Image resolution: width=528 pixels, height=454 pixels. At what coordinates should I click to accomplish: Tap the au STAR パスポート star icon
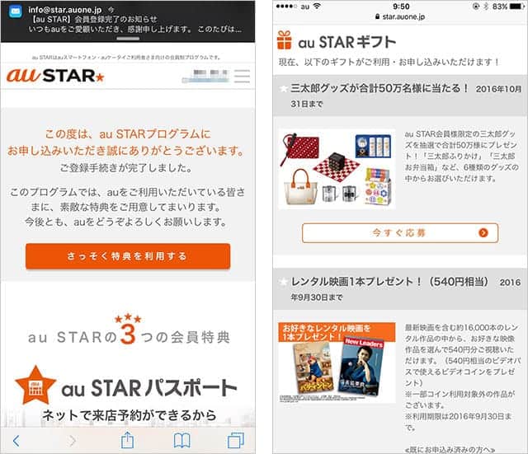click(x=35, y=386)
